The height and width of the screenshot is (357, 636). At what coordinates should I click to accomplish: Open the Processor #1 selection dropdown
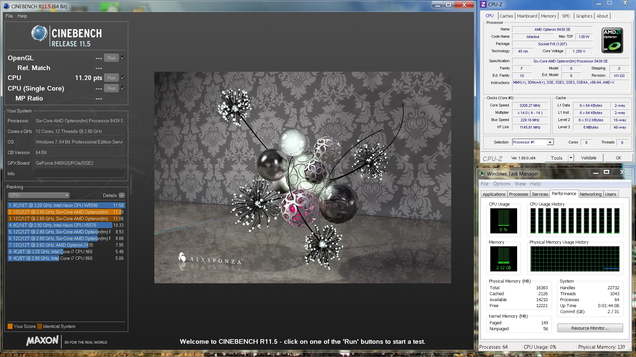coord(550,142)
